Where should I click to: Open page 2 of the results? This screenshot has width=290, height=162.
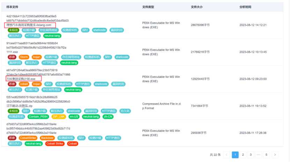click(243, 155)
